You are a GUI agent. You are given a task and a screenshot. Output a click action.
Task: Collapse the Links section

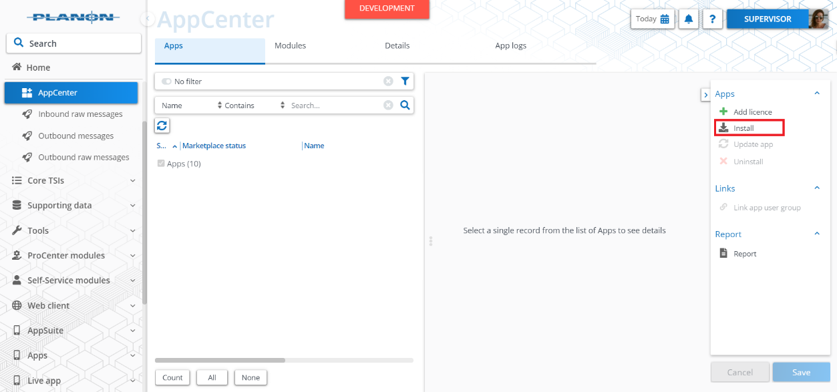click(x=816, y=188)
